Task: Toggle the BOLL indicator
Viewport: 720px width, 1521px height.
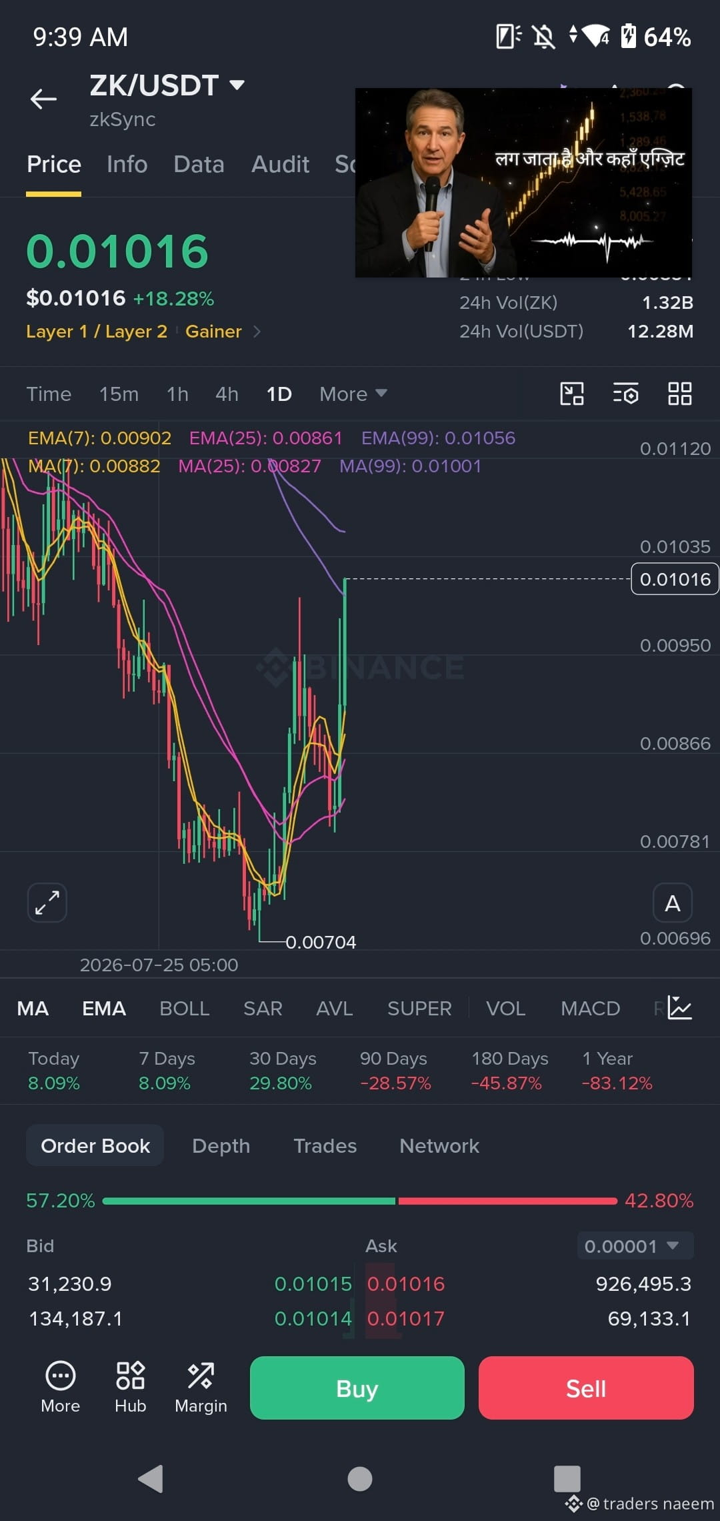Action: pos(185,1008)
